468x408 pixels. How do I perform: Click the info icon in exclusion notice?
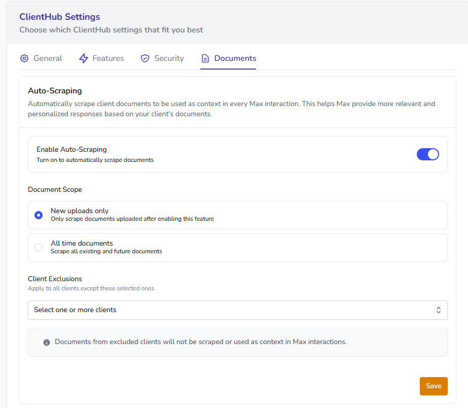(47, 343)
